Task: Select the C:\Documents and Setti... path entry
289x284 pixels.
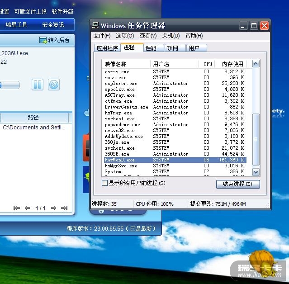Action: pos(34,128)
